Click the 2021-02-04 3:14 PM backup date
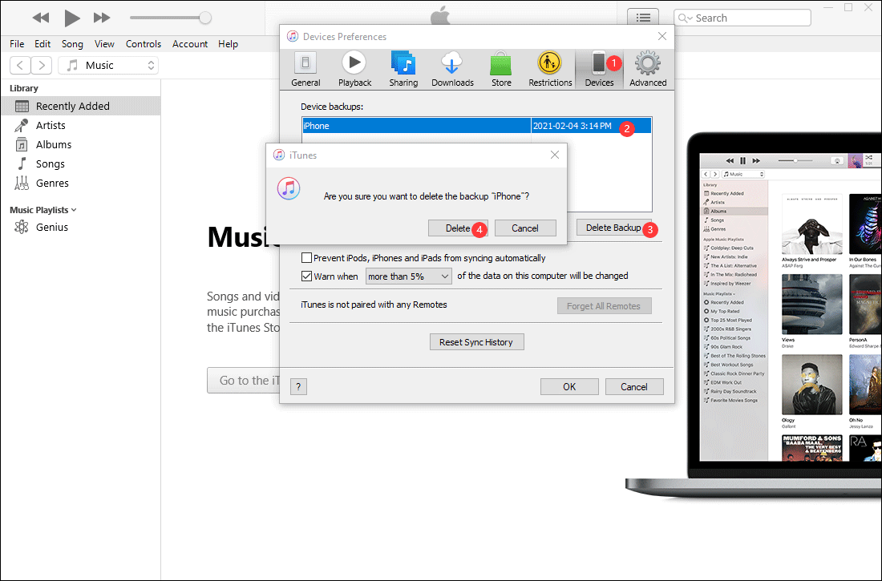Viewport: 882px width, 581px height. coord(572,126)
